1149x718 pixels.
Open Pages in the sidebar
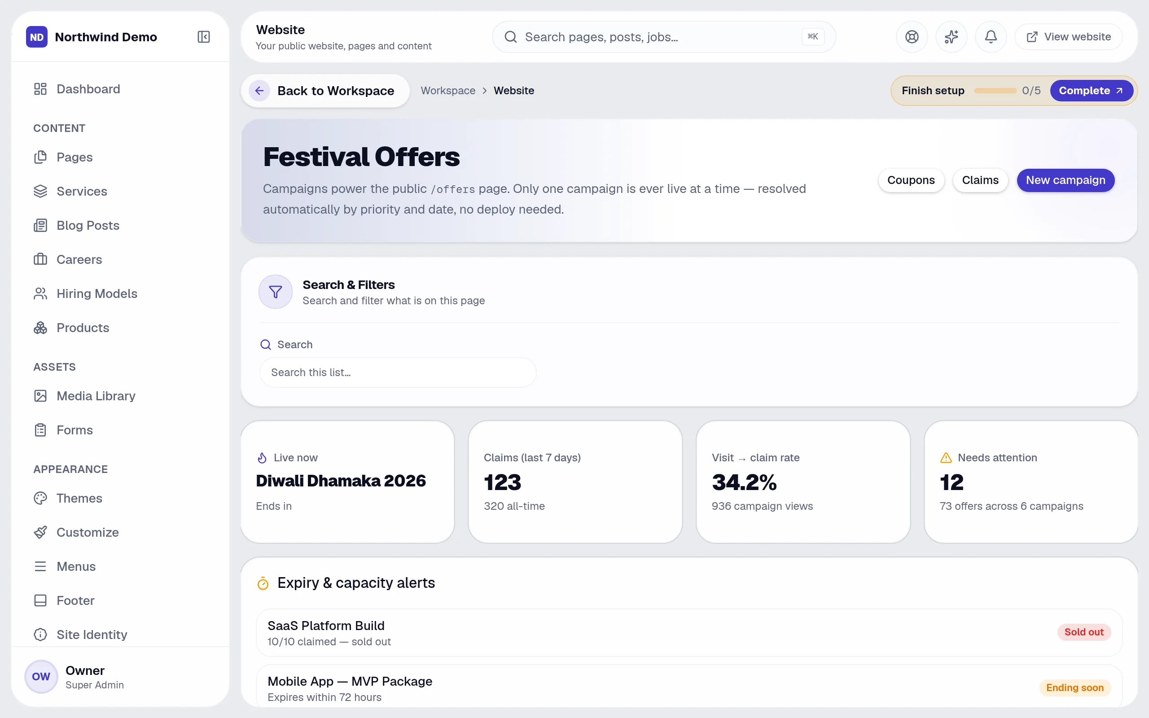coord(120,157)
